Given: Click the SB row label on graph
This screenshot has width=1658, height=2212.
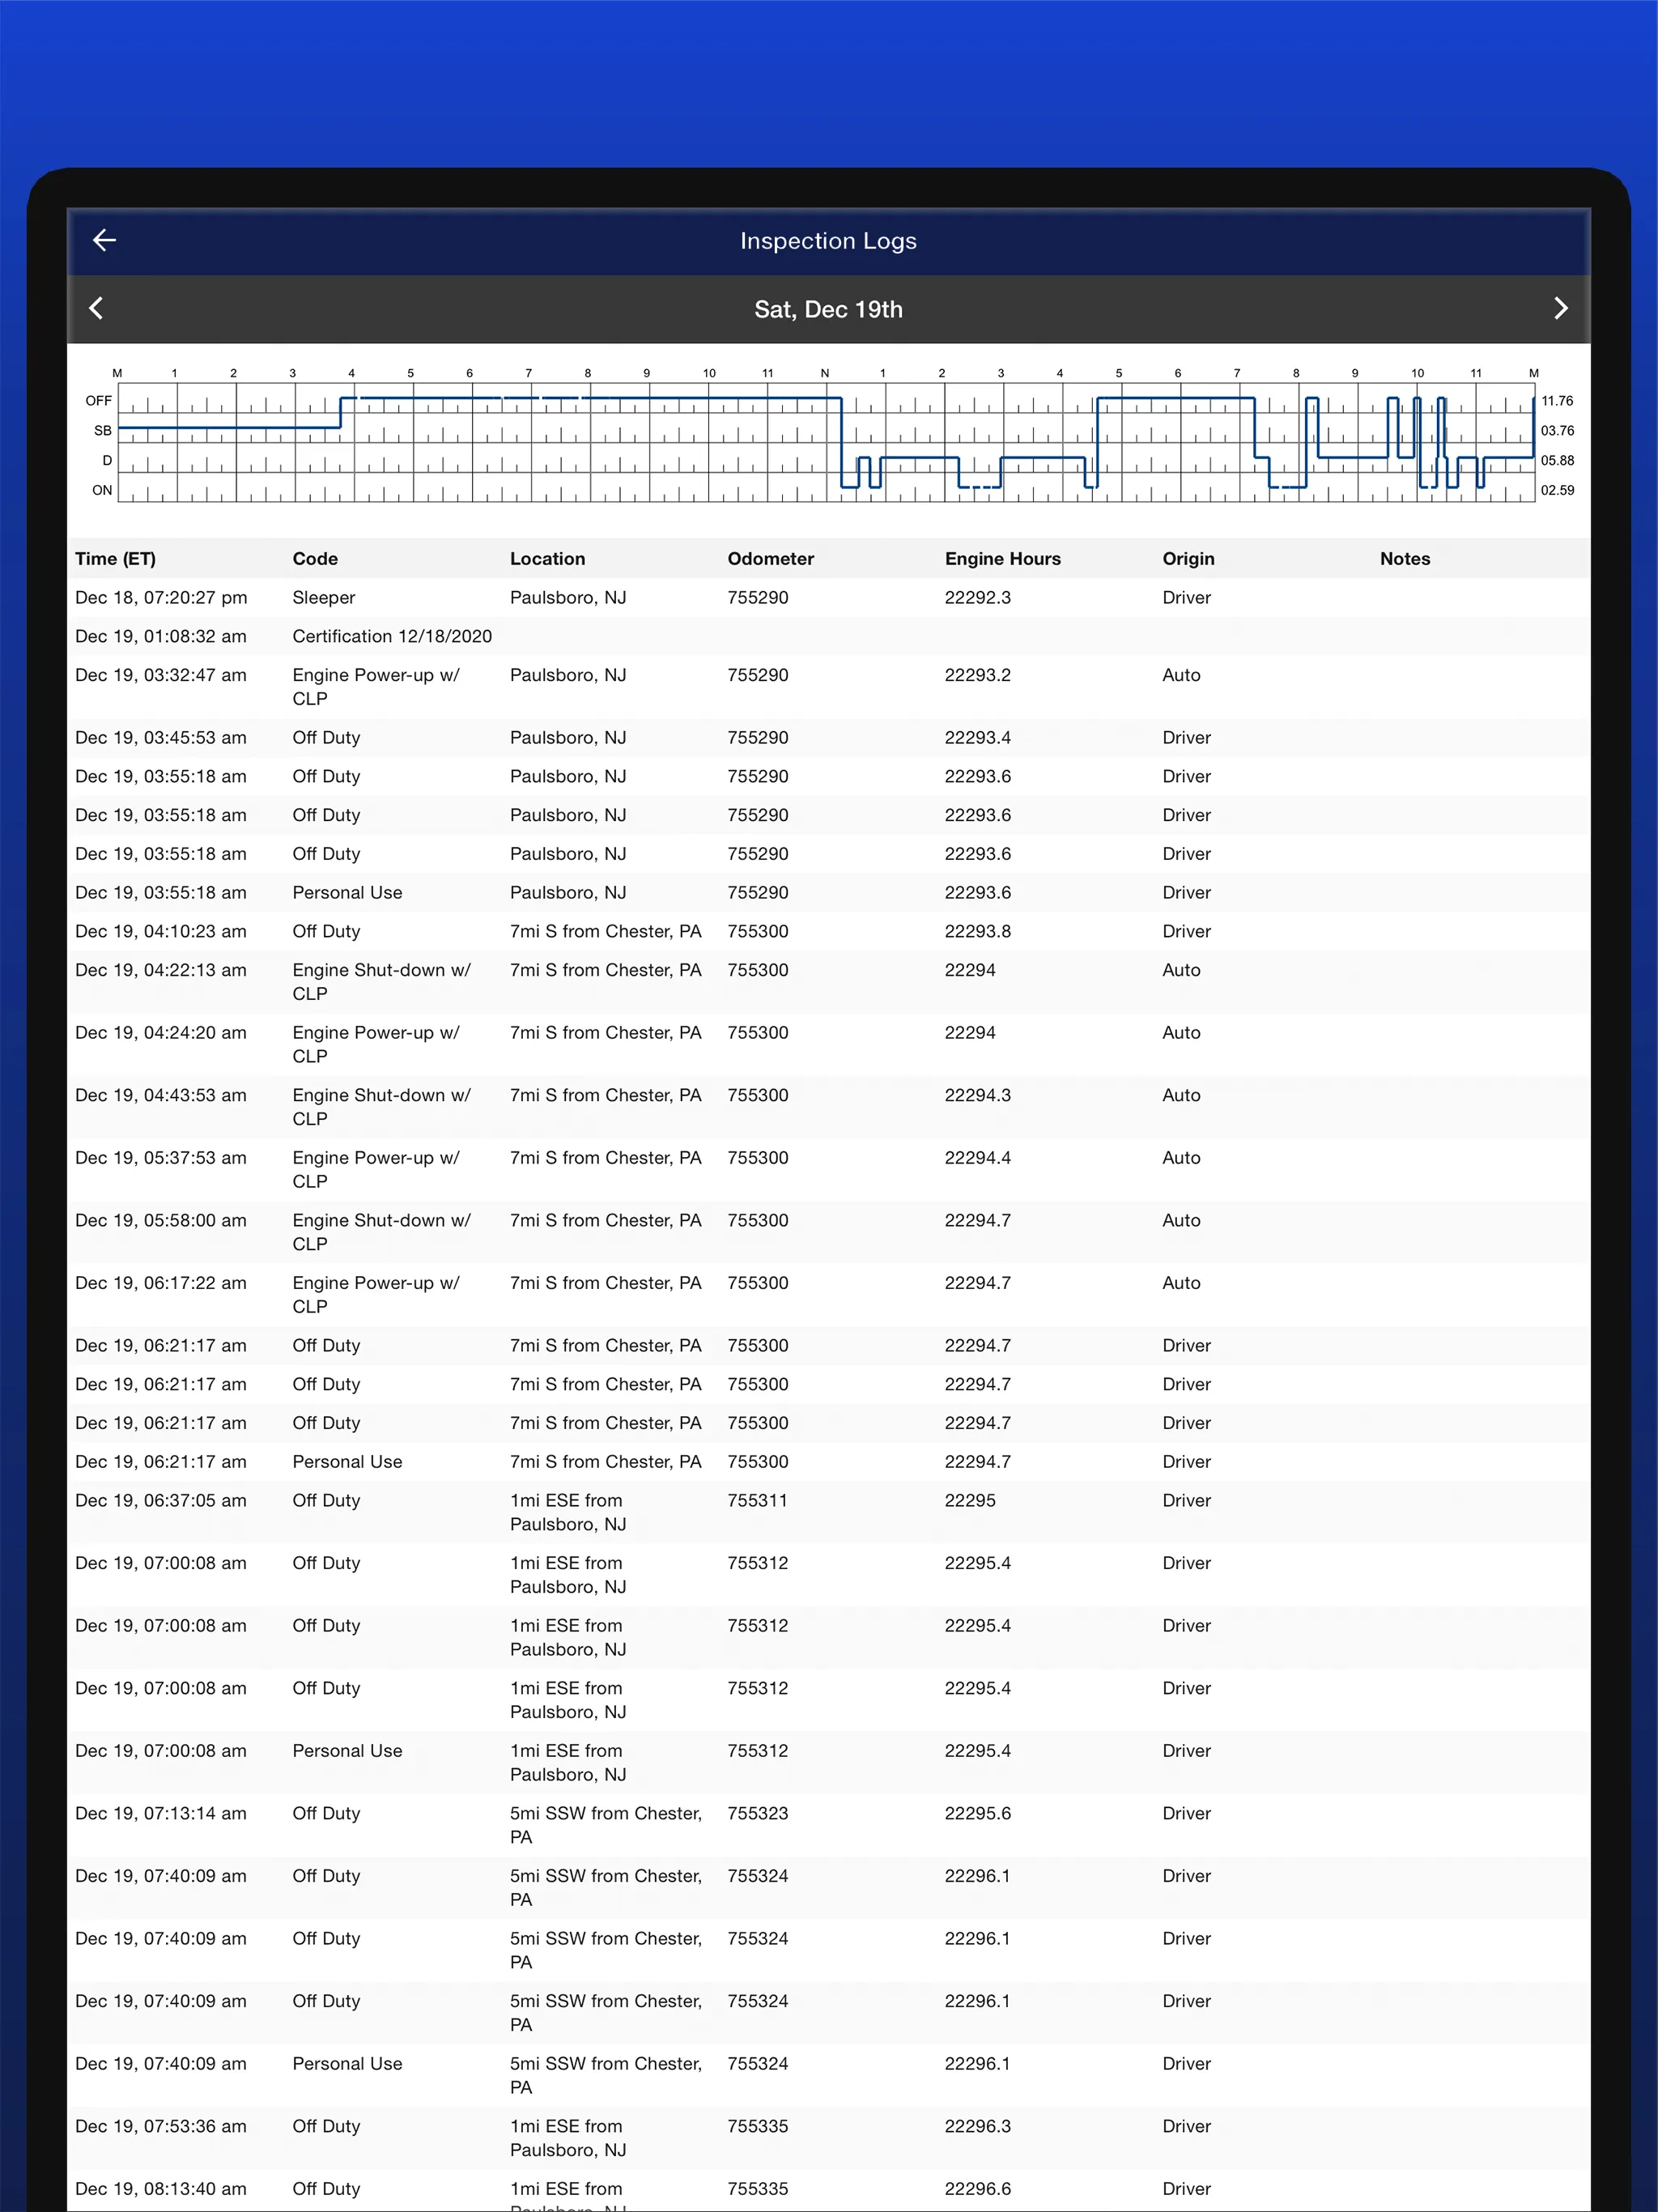Looking at the screenshot, I should pyautogui.click(x=103, y=431).
